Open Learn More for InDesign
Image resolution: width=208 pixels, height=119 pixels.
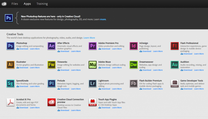(x=158, y=51)
